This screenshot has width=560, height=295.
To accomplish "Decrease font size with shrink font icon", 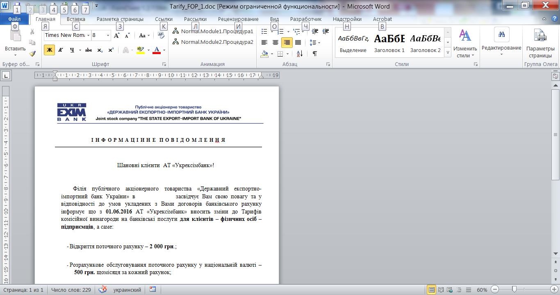I will 127,35.
